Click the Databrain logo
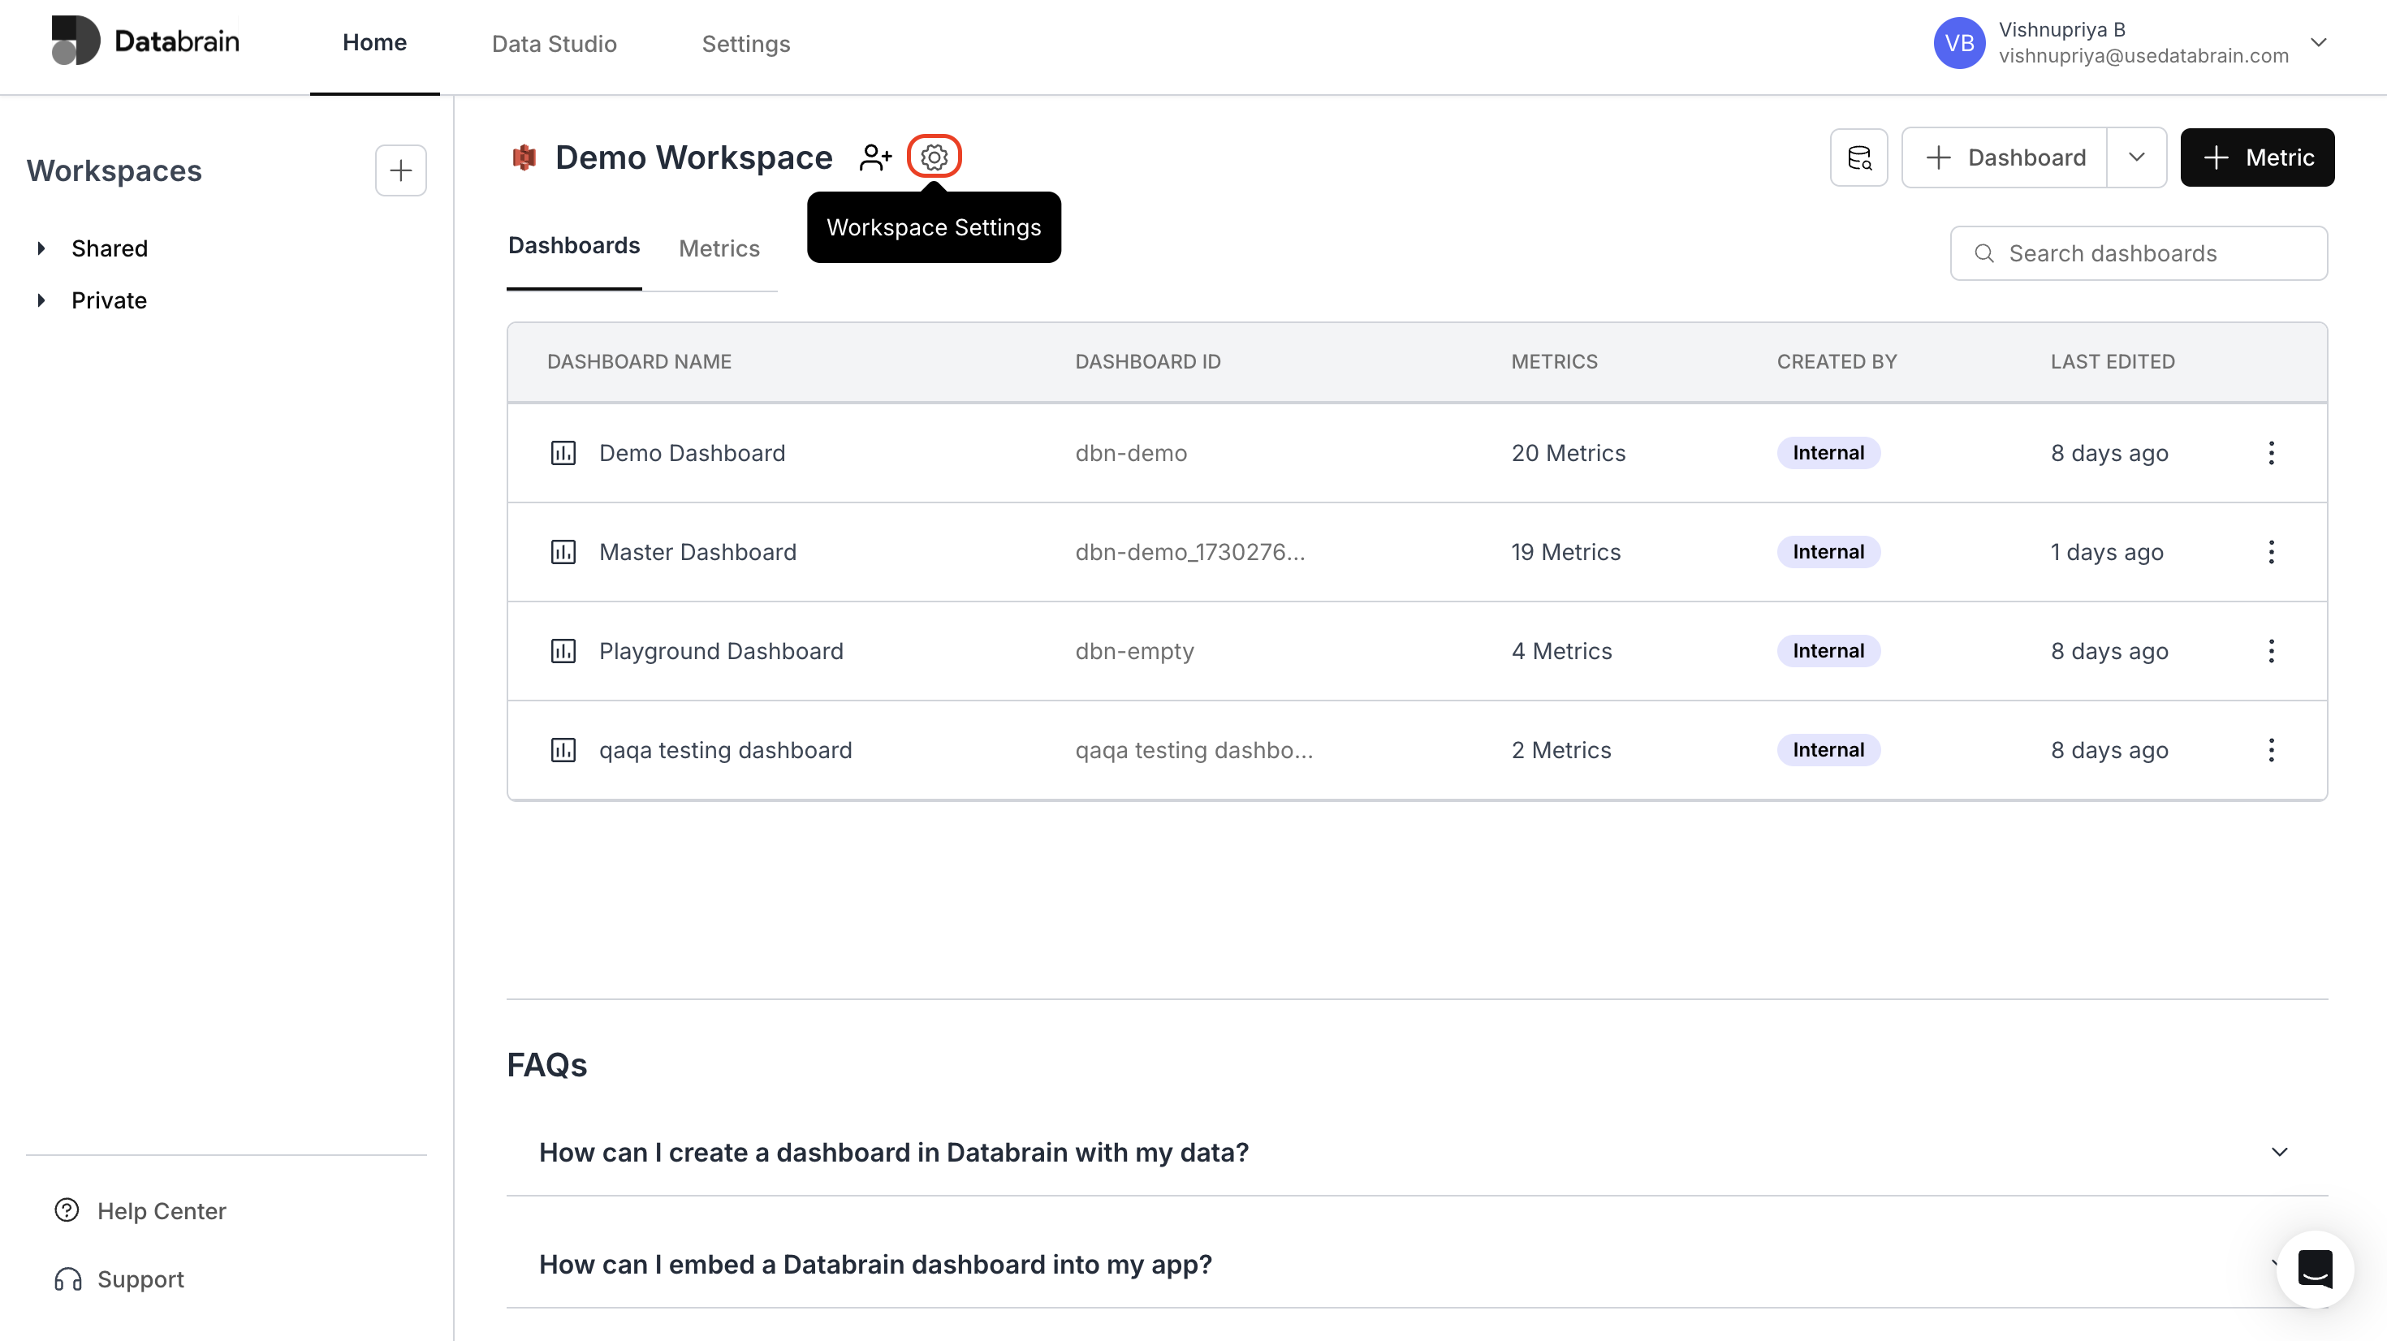This screenshot has height=1341, width=2387. pos(145,41)
